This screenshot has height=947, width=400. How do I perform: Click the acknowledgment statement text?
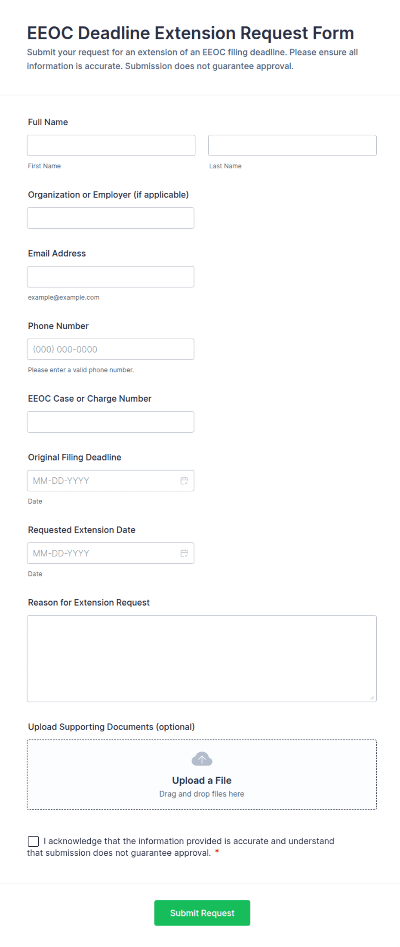pyautogui.click(x=181, y=847)
